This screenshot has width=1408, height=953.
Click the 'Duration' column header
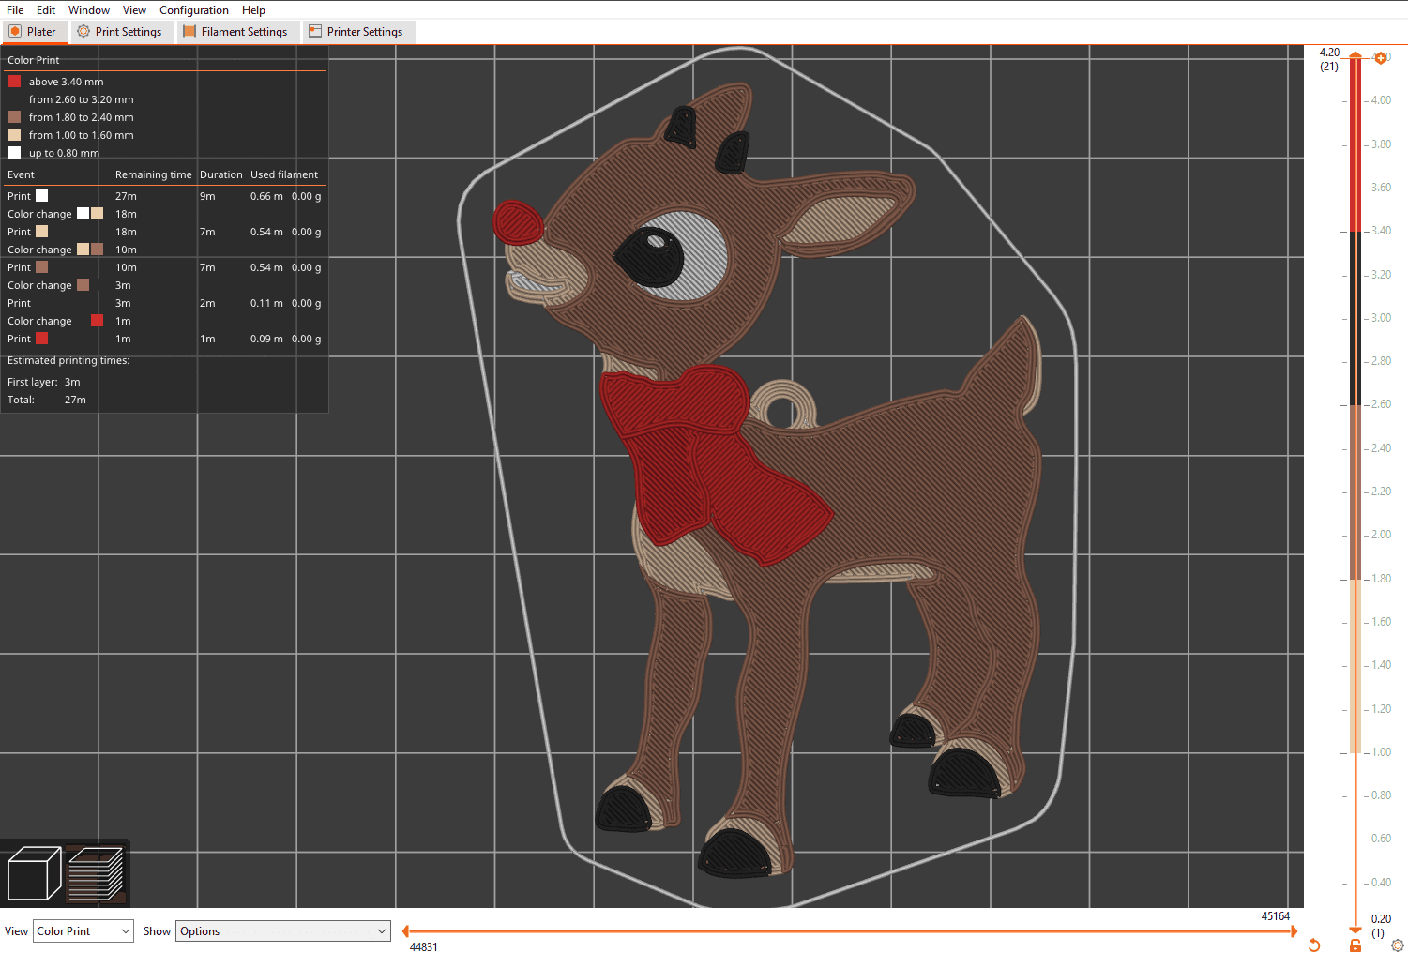point(220,174)
